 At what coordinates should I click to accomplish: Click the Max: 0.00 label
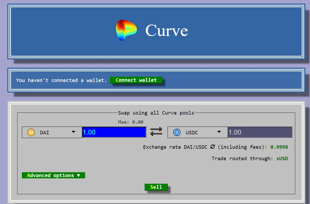131,122
